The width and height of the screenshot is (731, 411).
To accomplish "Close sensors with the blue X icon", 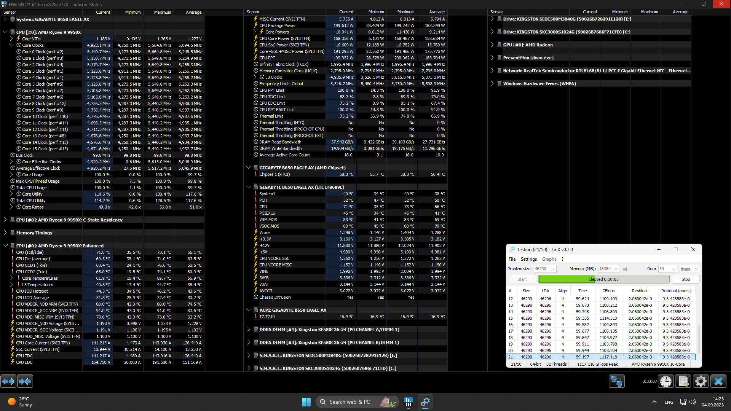I will (x=718, y=381).
